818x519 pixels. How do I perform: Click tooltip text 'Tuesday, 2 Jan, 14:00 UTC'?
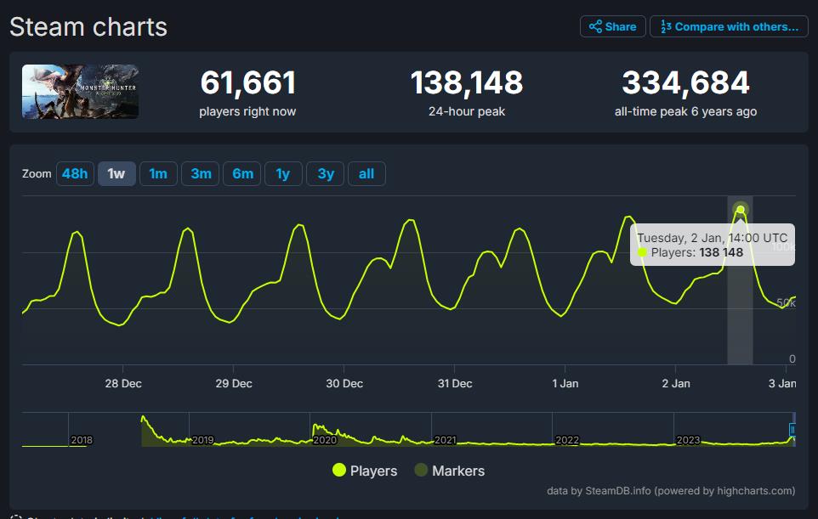click(712, 238)
